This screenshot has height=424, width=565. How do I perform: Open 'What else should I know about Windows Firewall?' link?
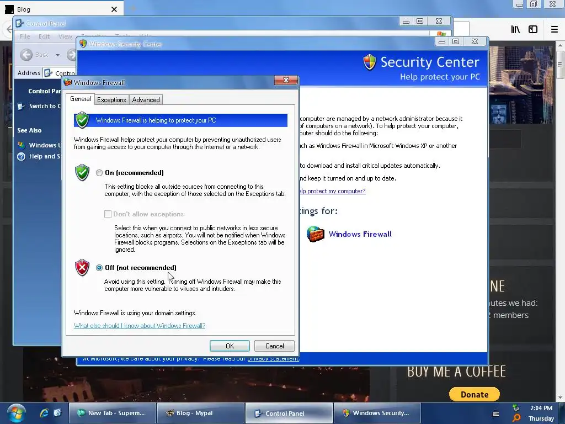(x=140, y=326)
